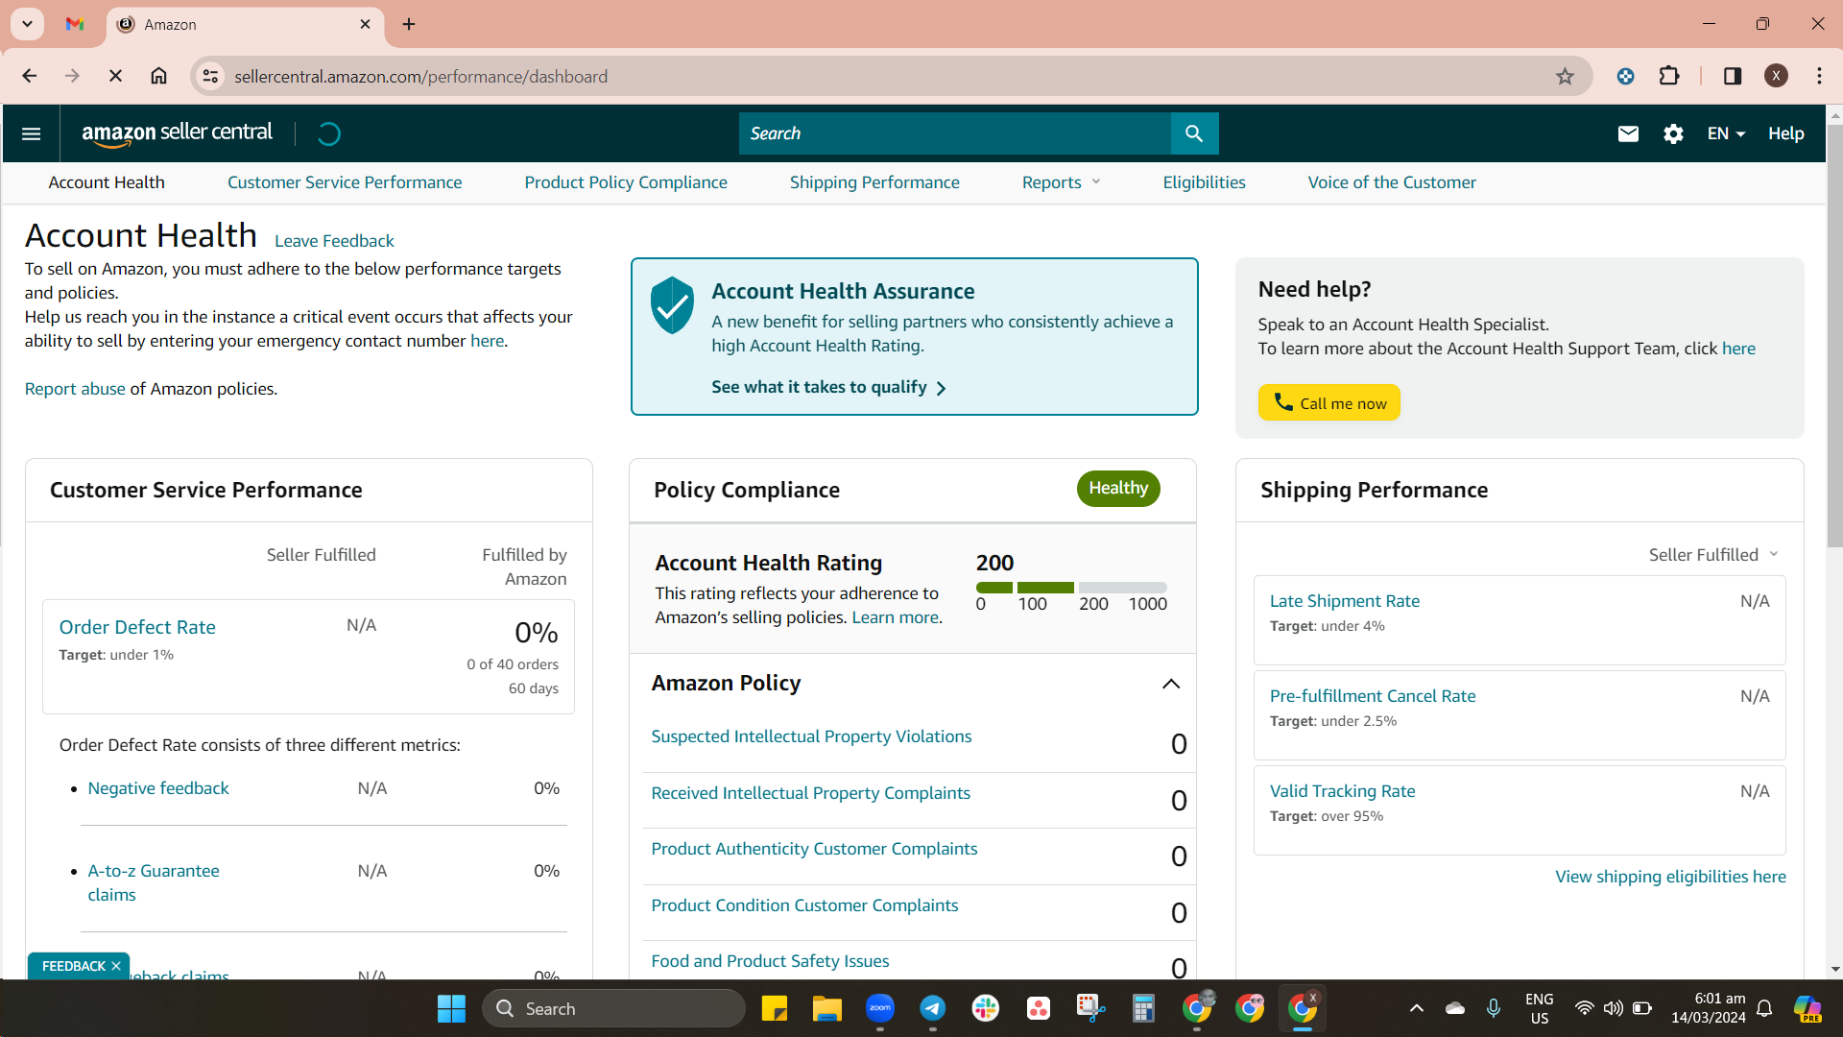Viewport: 1843px width, 1037px height.
Task: Click the Leave Feedback link
Action: [334, 241]
